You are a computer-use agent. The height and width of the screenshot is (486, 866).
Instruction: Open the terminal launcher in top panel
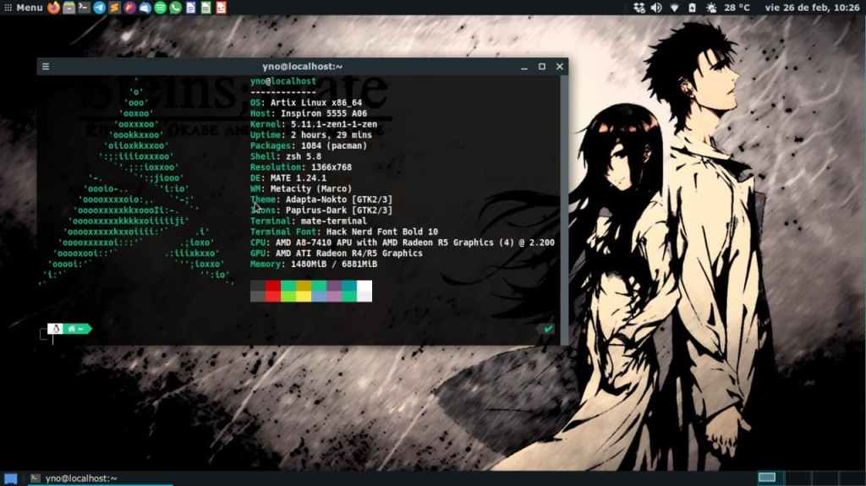(x=84, y=8)
